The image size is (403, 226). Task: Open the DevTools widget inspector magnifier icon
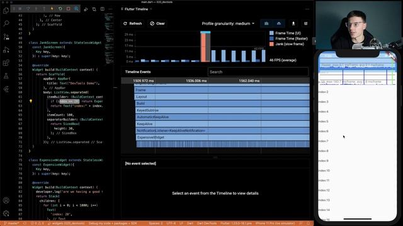[76, 9]
